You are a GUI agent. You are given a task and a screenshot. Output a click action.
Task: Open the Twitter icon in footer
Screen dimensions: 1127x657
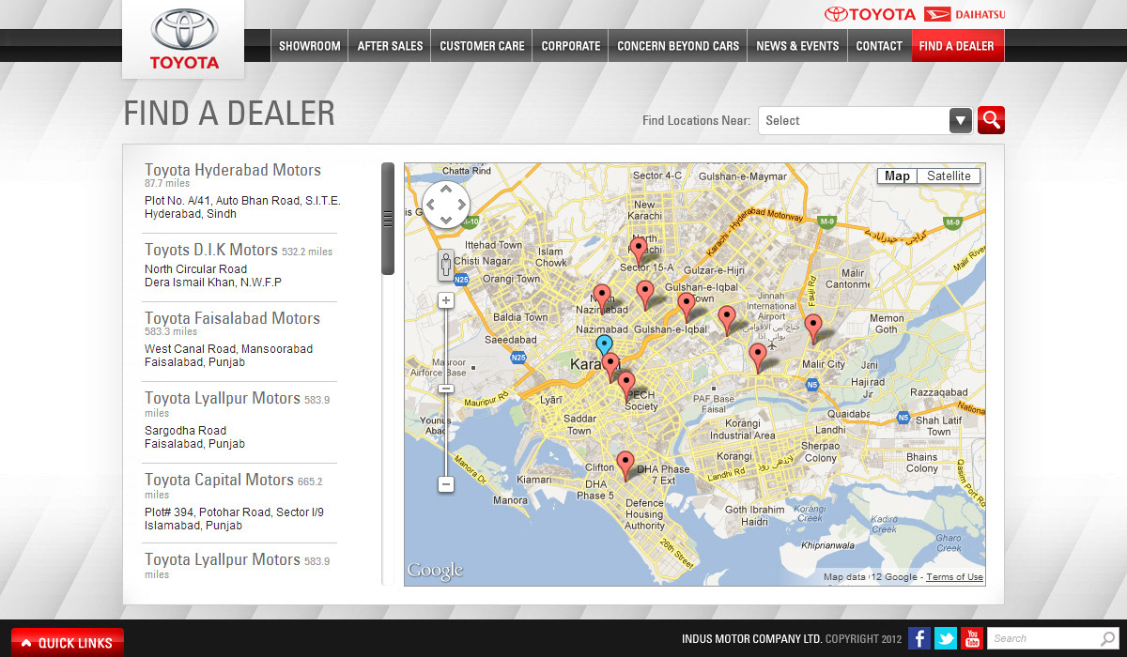pyautogui.click(x=946, y=638)
